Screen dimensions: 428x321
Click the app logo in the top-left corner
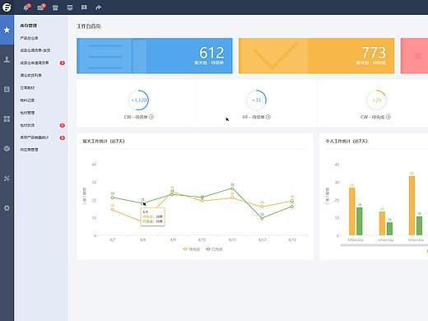(x=7, y=7)
